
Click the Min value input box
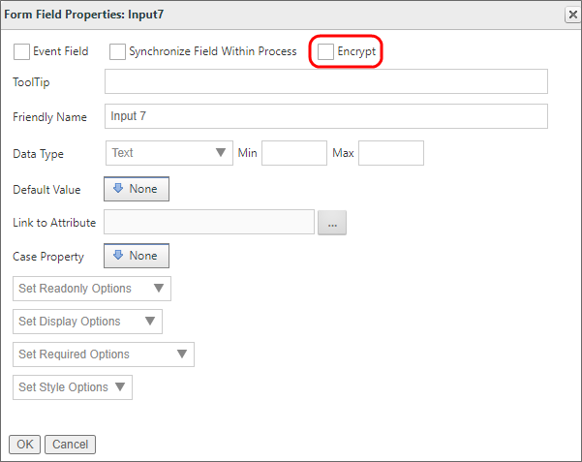(x=294, y=153)
